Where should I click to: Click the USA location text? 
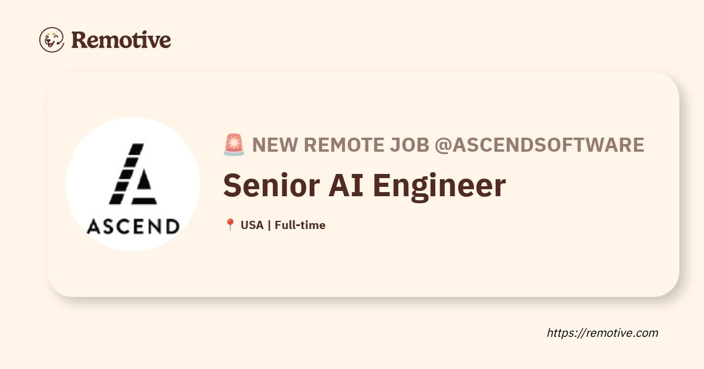click(x=252, y=225)
